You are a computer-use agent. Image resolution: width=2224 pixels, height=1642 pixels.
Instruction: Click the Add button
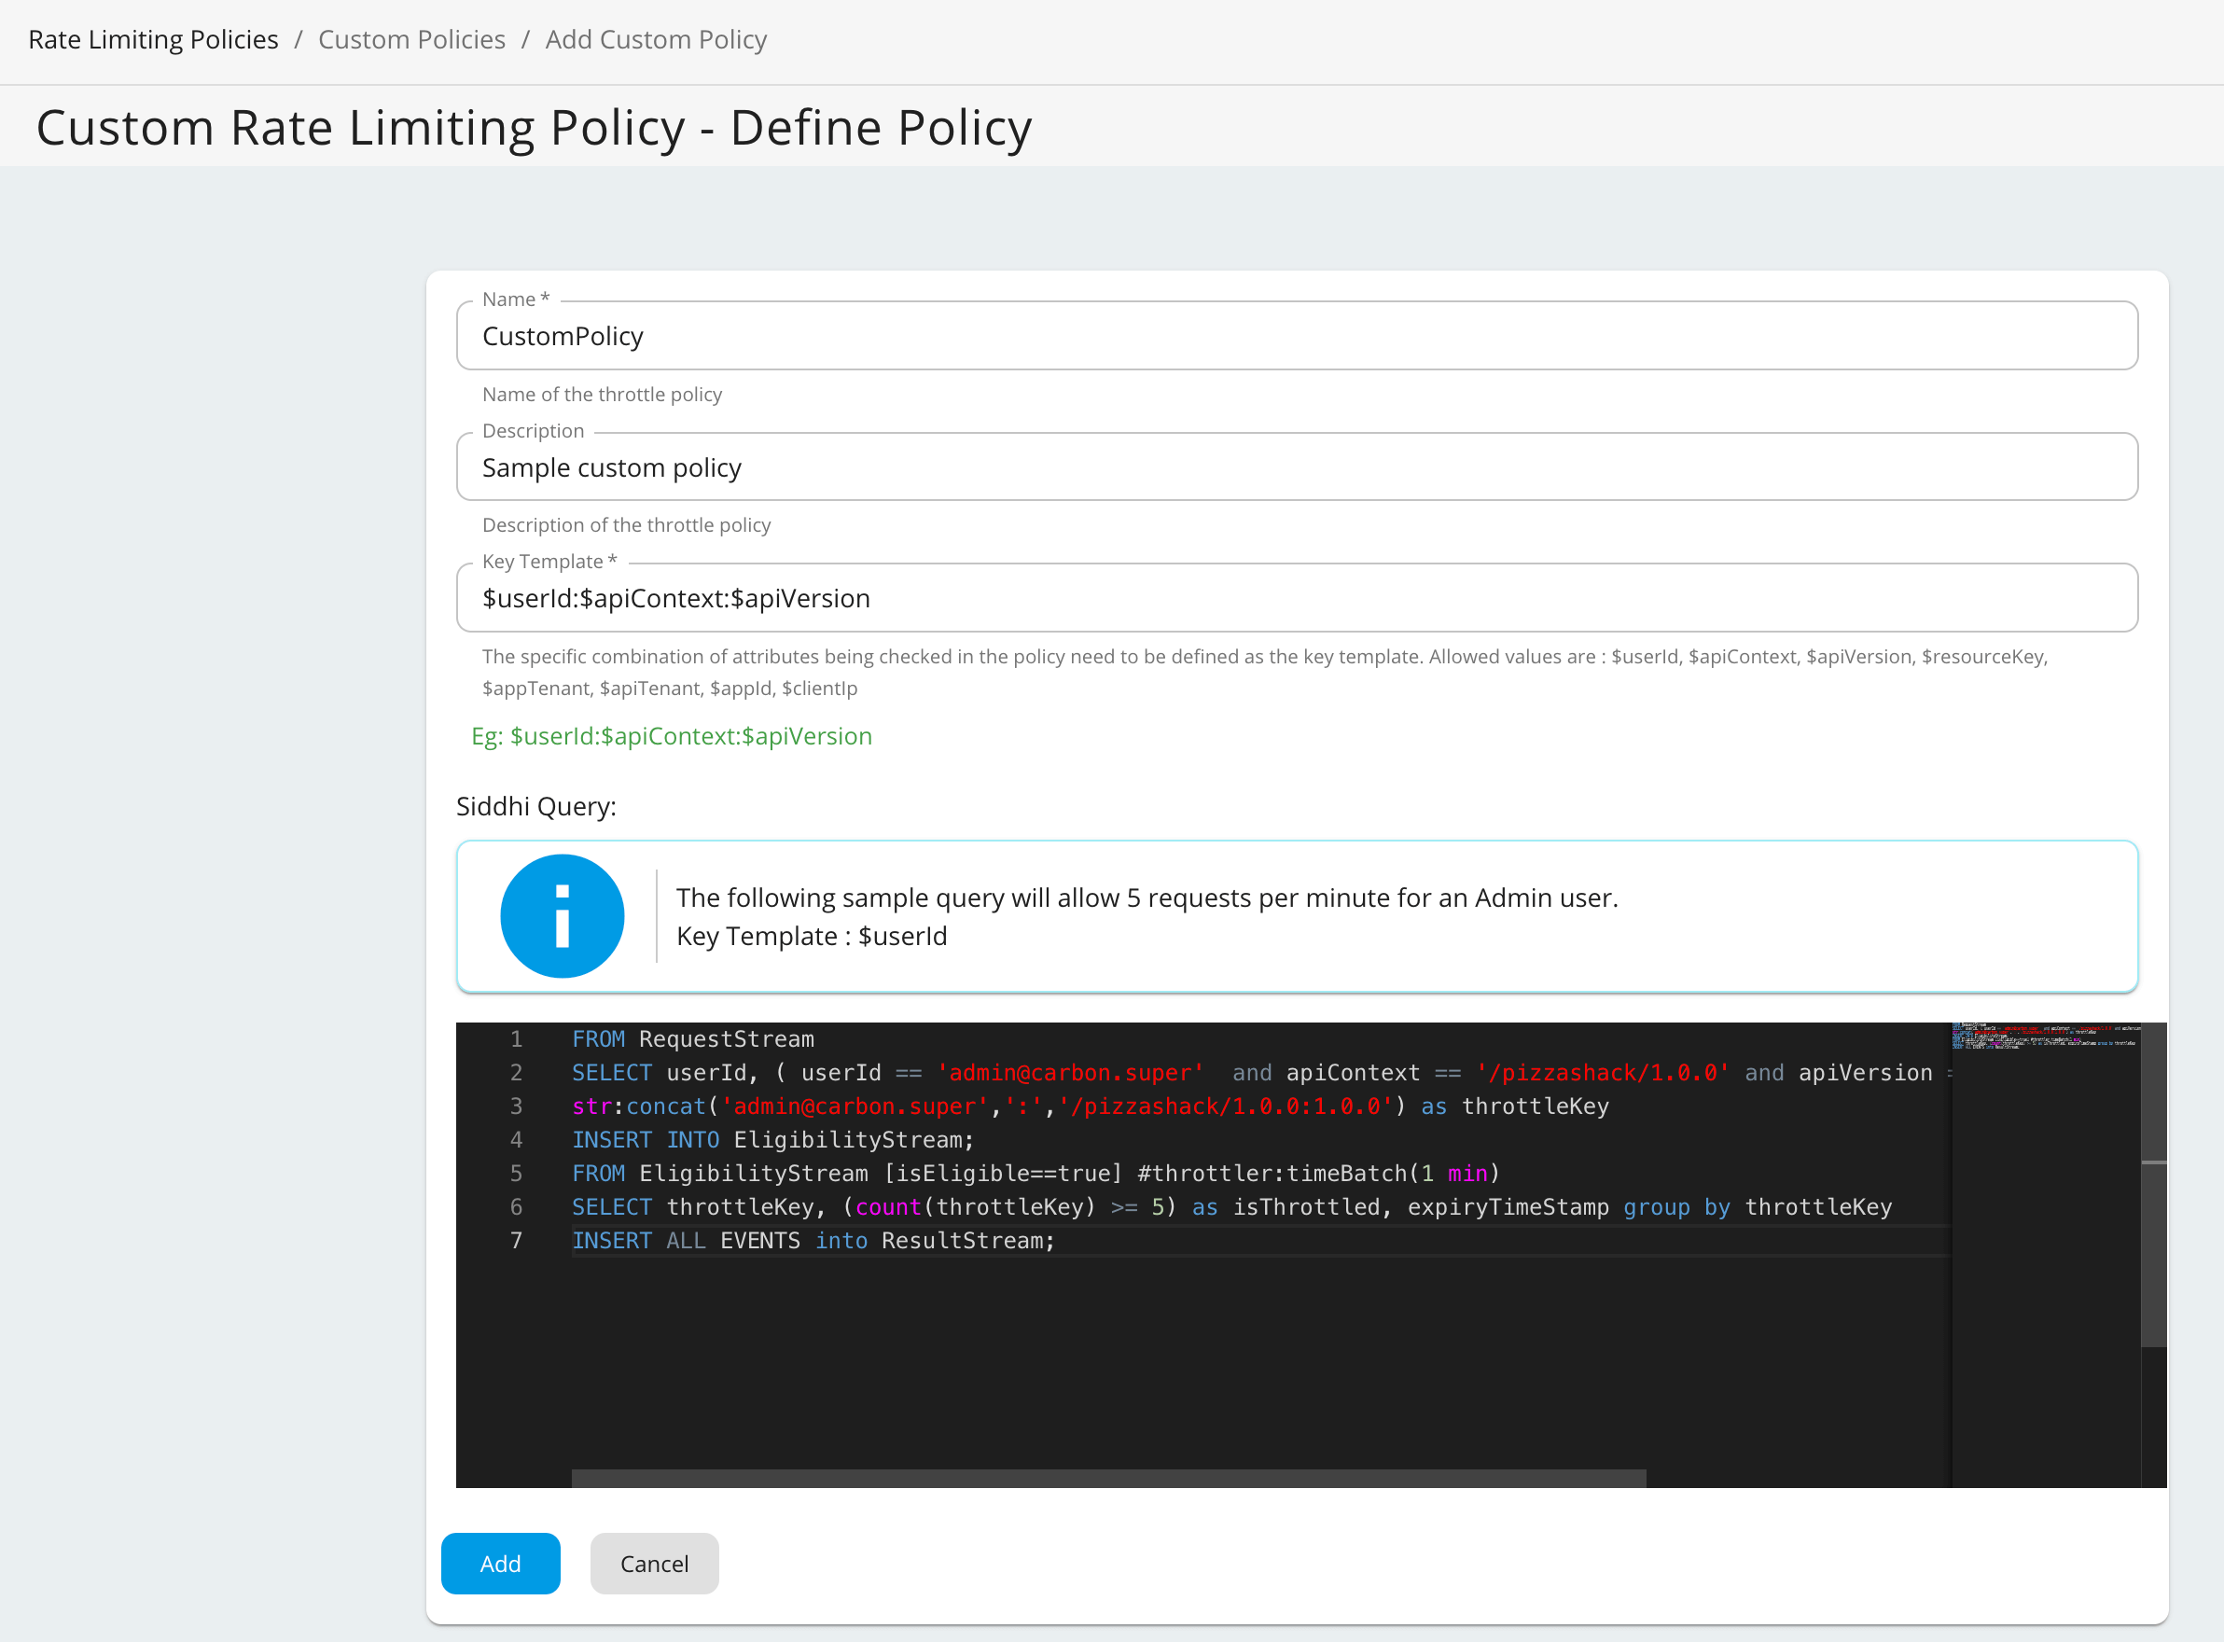501,1564
